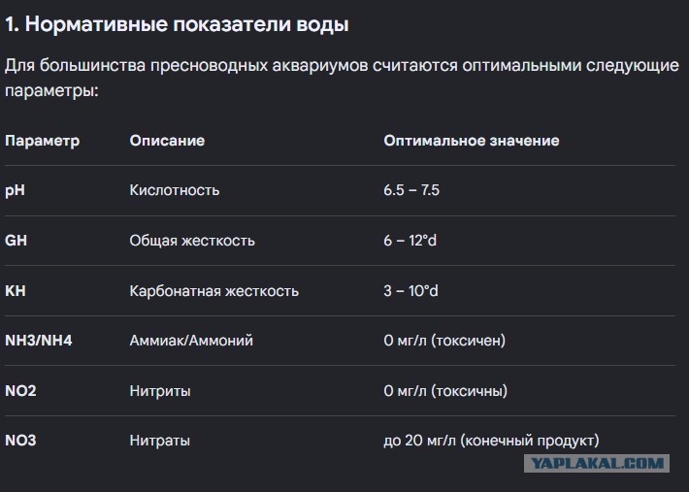Click the 'Описание' column header
689x492 pixels.
point(167,141)
